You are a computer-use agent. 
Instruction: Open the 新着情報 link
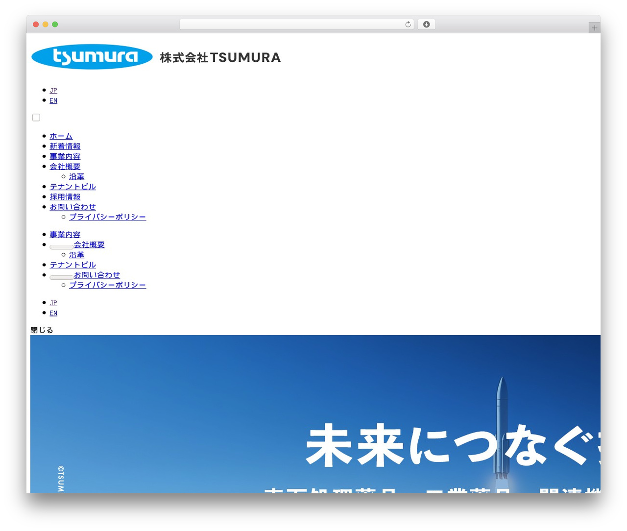pyautogui.click(x=65, y=146)
